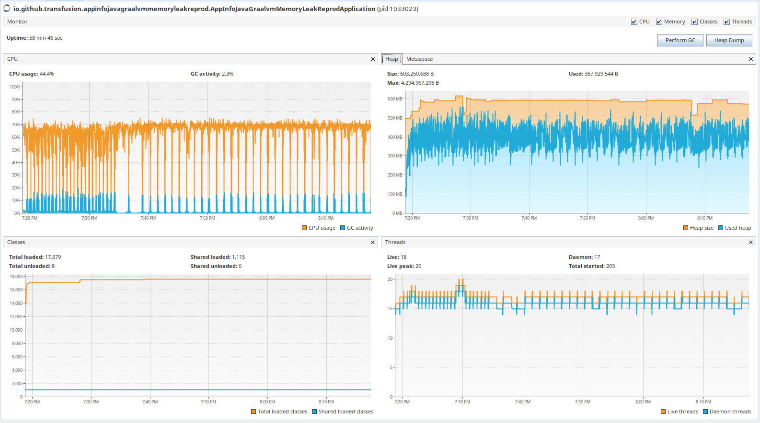The image size is (760, 423).
Task: Click the application title with pid 1033023
Action: pyautogui.click(x=216, y=9)
